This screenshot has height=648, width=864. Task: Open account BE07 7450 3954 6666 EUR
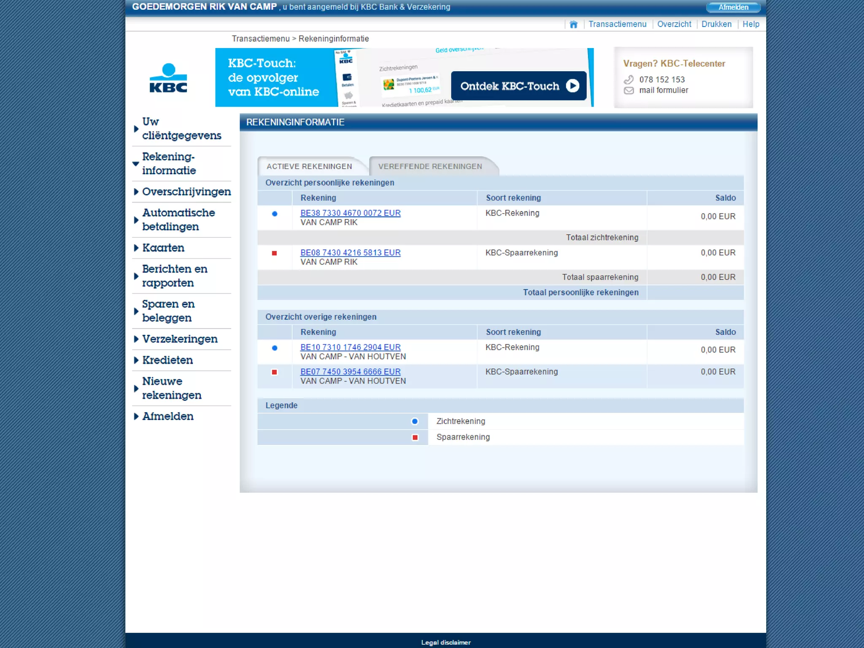point(350,372)
